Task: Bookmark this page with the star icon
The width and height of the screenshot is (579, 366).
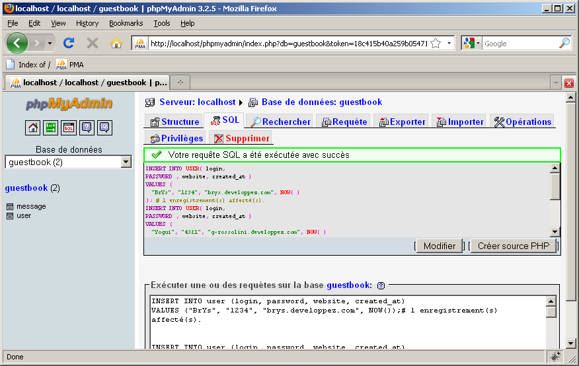Action: [436, 43]
